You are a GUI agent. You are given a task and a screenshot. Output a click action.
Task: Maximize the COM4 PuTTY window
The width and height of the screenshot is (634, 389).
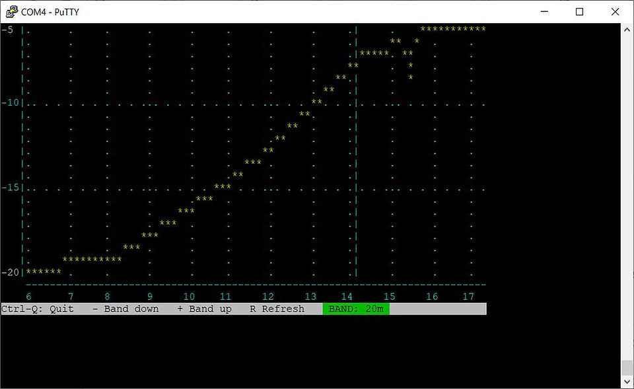(579, 12)
